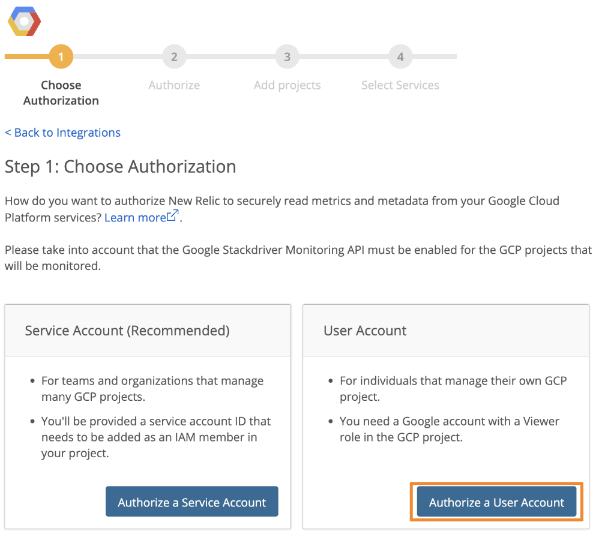Click the bullet about the Viewer role

(x=450, y=429)
